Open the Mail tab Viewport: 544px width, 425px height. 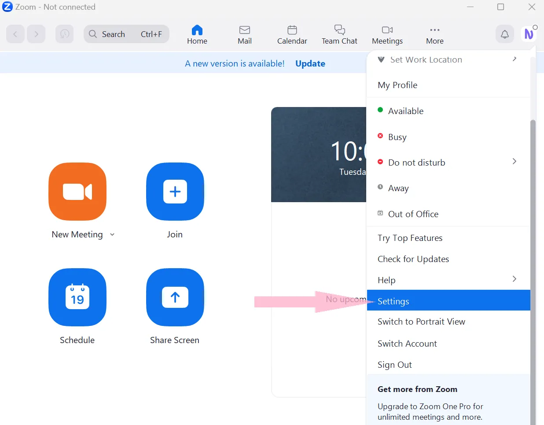(x=245, y=34)
